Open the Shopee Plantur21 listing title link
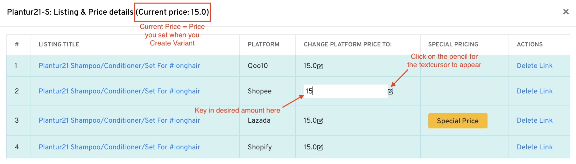The image size is (576, 164). click(119, 91)
